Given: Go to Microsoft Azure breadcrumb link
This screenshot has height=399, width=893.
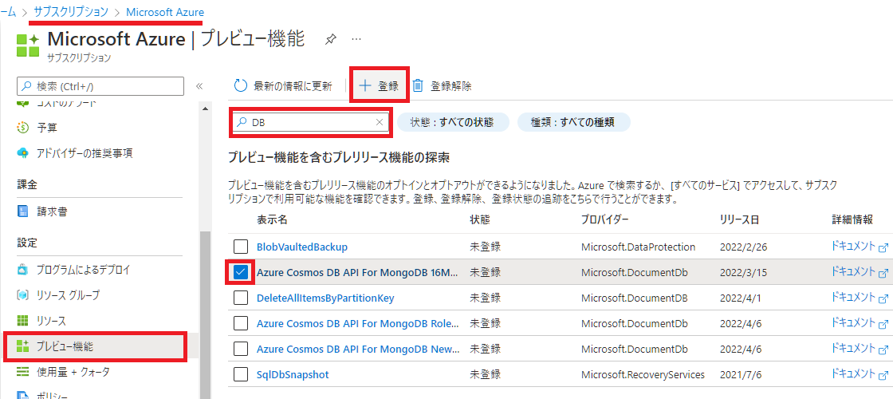Looking at the screenshot, I should click(x=164, y=11).
